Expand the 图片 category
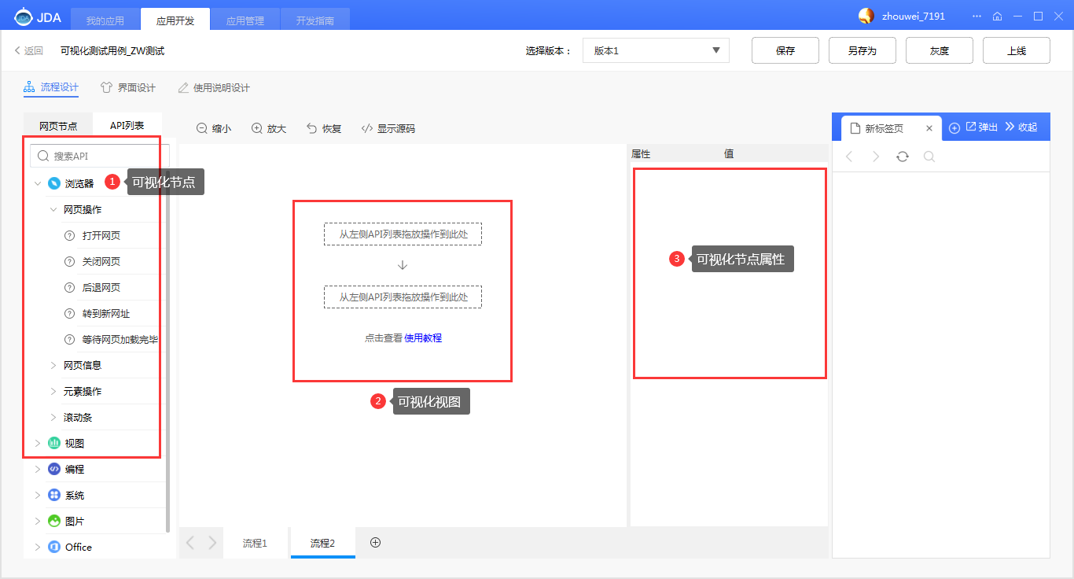The height and width of the screenshot is (579, 1074). 37,521
